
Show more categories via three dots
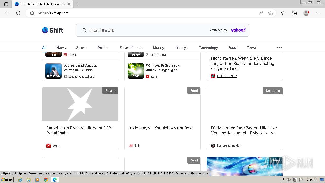[x=280, y=48]
